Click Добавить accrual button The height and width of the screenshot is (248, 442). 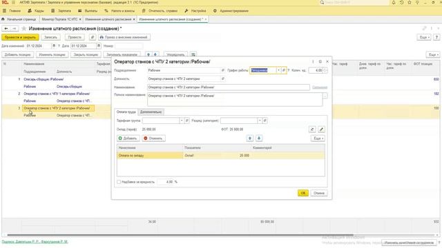[128, 138]
